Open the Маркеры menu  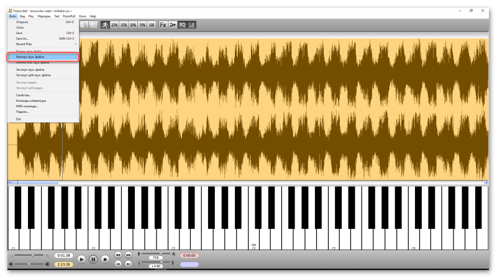[x=43, y=16]
